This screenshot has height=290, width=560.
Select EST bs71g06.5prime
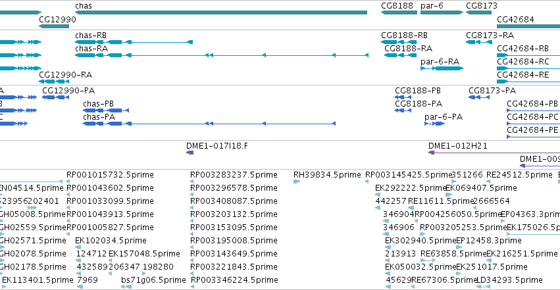[153, 280]
